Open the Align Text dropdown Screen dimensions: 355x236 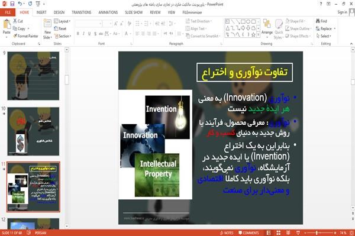tap(196, 28)
